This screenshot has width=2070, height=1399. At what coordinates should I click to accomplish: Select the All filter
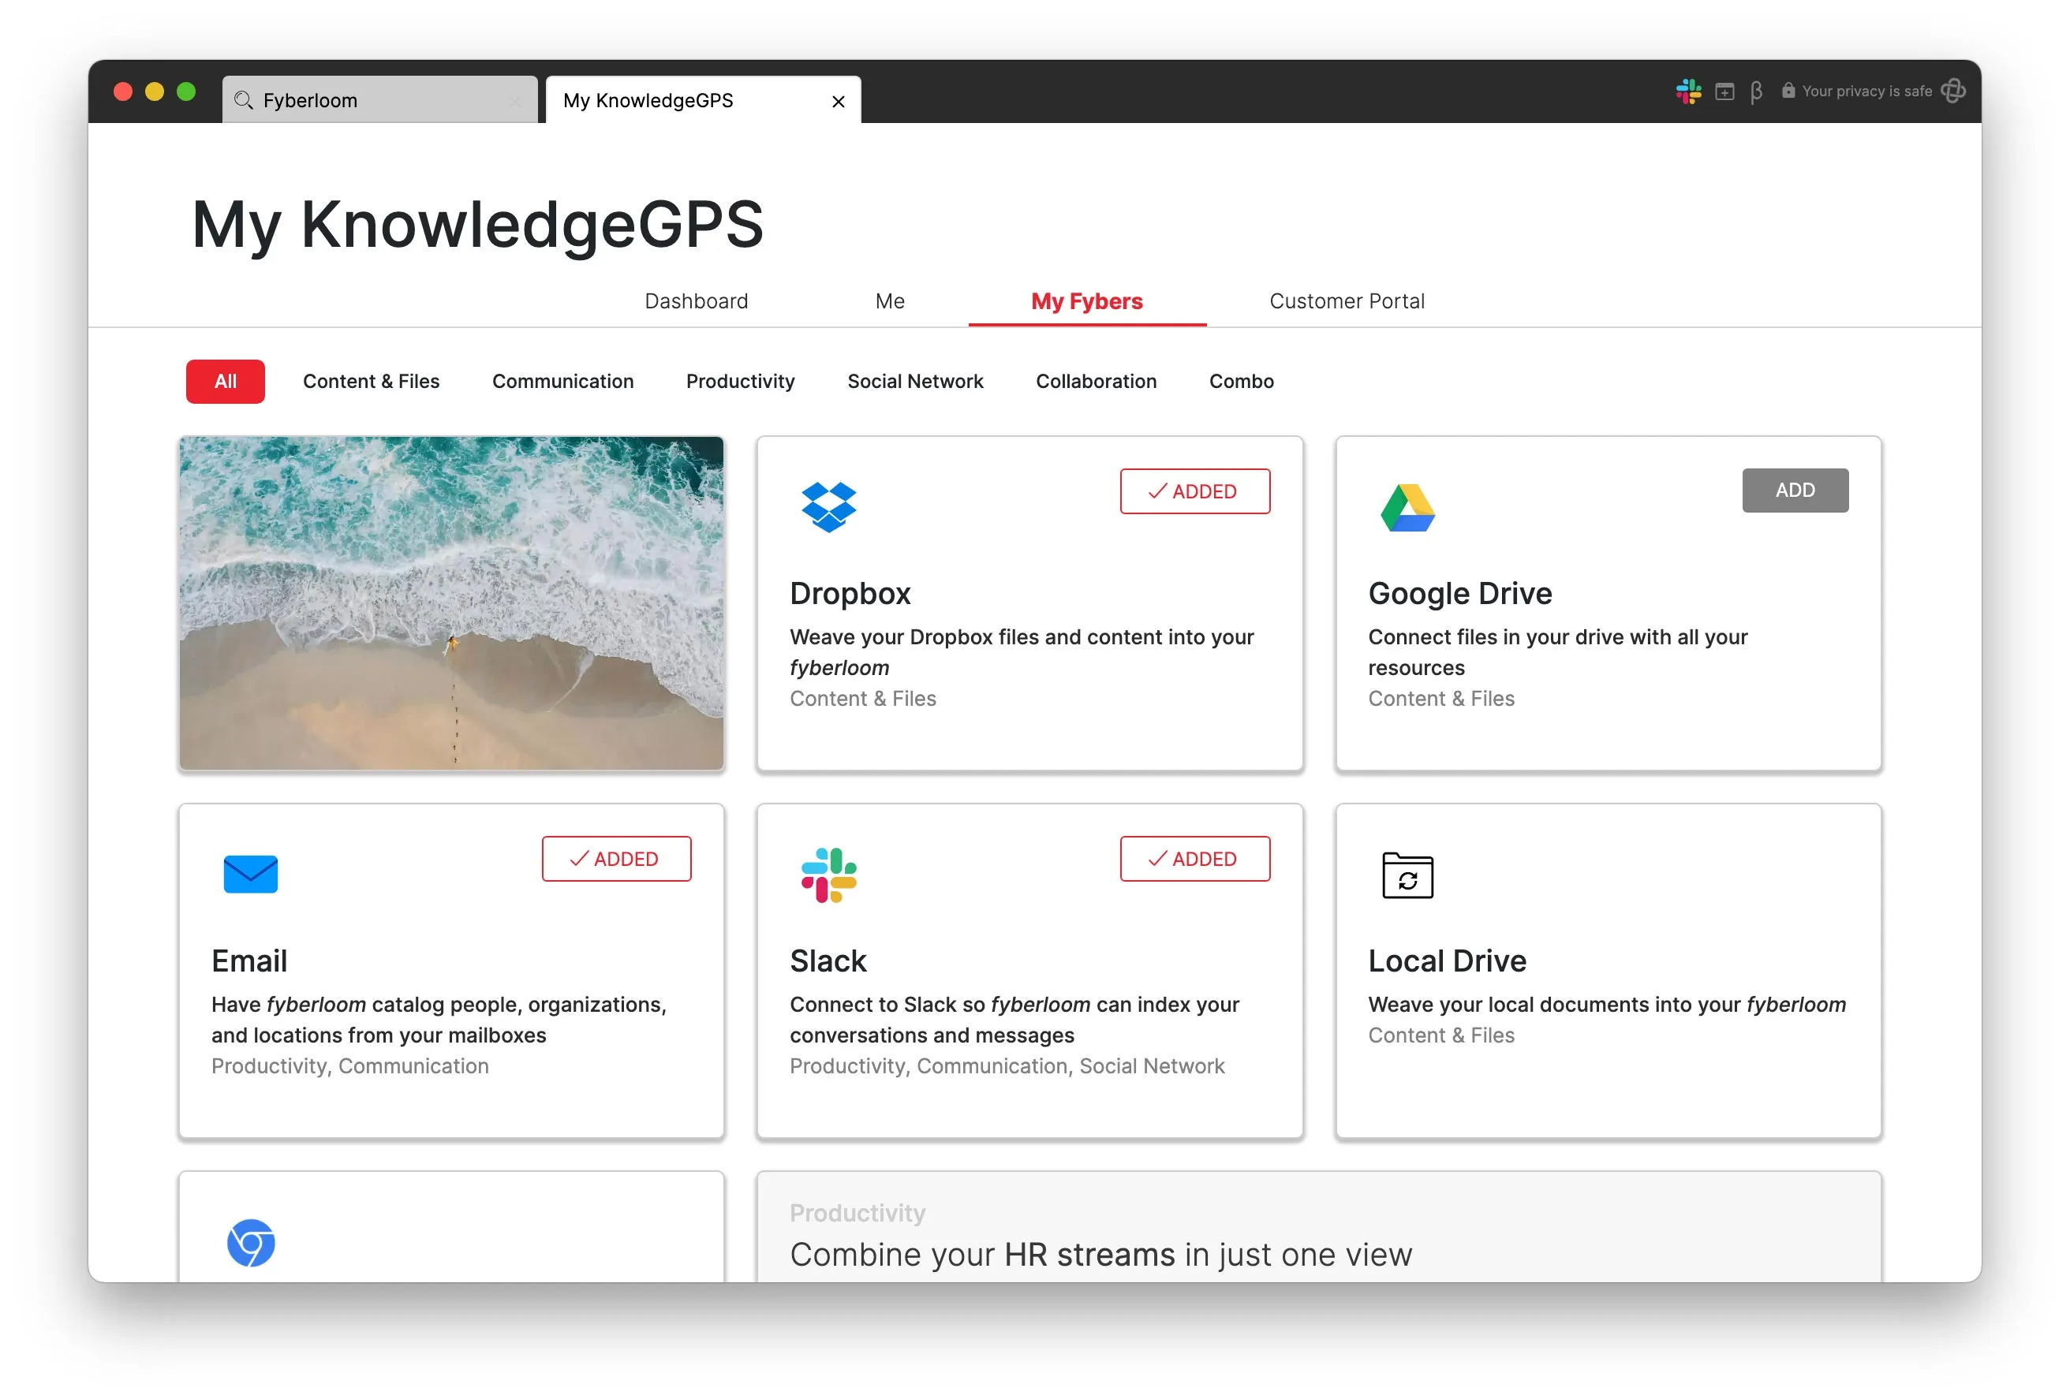click(x=226, y=381)
